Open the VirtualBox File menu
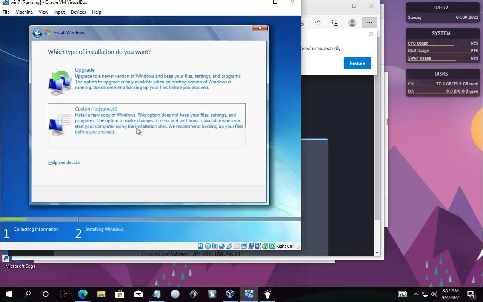Viewport: 483px width, 302px height. [6, 12]
